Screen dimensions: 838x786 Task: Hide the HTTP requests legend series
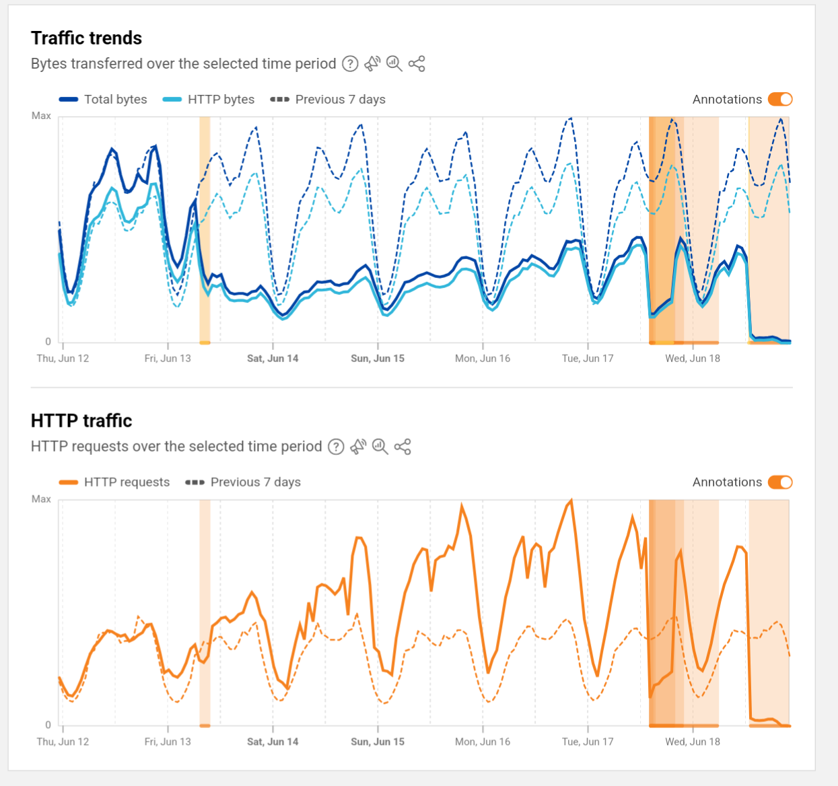[114, 483]
